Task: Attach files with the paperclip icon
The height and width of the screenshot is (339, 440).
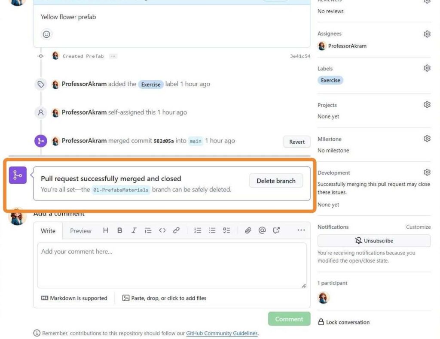Action: (248, 230)
